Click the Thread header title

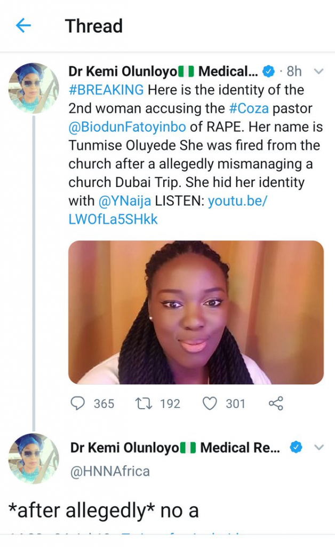[94, 26]
